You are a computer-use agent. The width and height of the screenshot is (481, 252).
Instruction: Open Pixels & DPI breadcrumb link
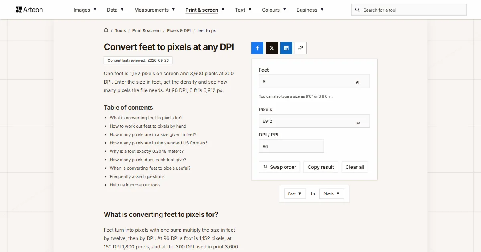click(x=179, y=30)
